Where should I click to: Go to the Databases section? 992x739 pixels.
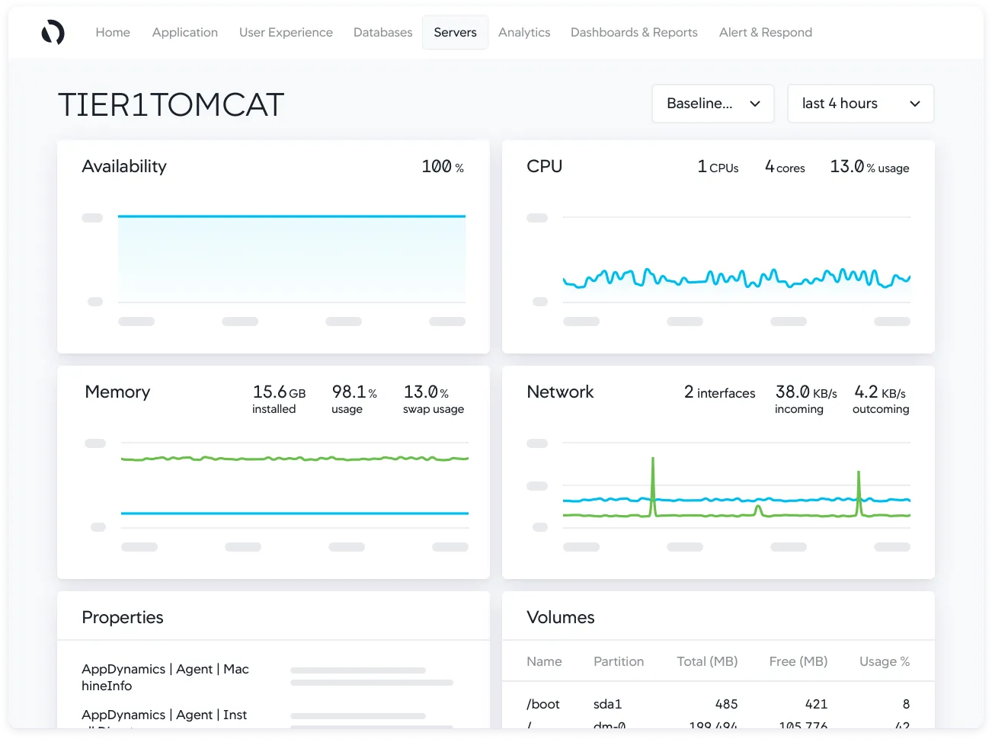coord(382,32)
